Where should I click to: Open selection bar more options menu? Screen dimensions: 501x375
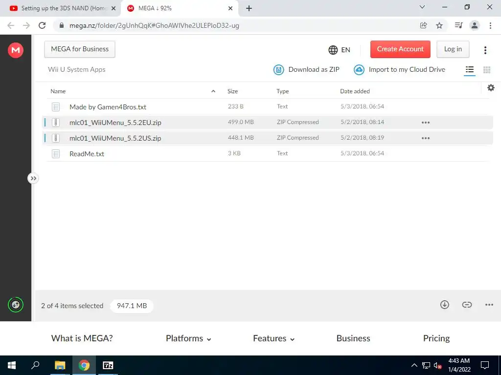pyautogui.click(x=489, y=305)
